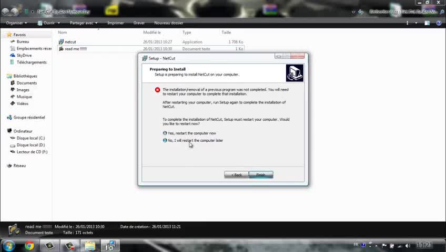Click the address bar path field
The image size is (446, 252).
(188, 12)
